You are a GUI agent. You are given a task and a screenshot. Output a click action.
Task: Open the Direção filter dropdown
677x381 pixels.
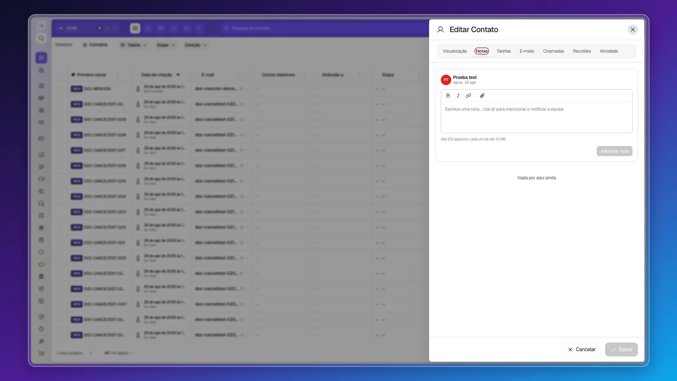(196, 45)
